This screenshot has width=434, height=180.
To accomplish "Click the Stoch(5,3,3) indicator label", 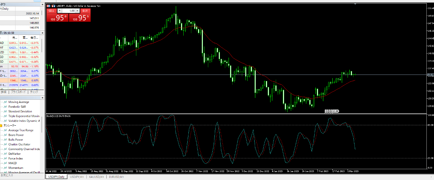I will [x=58, y=116].
